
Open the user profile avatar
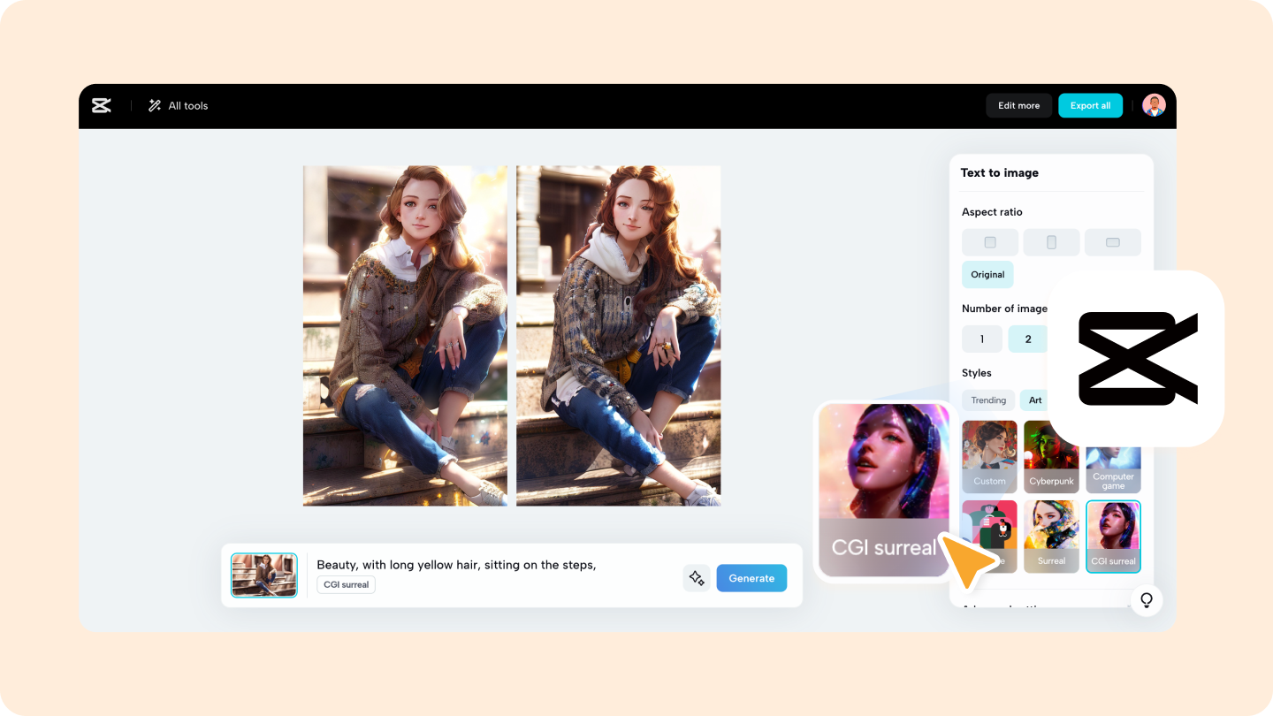1154,106
